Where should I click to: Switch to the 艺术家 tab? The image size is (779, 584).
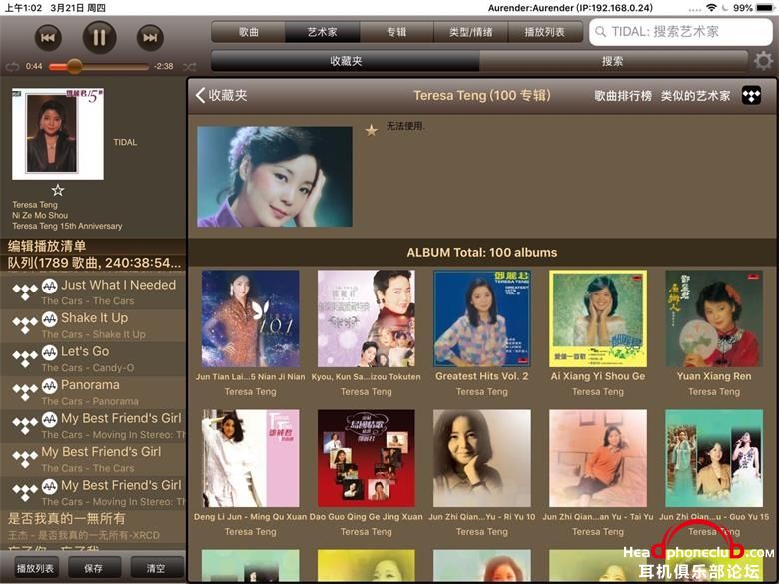point(322,32)
